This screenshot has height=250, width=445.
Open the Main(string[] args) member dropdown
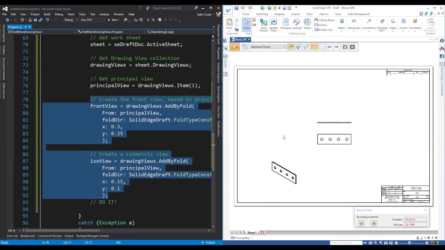[x=180, y=32]
